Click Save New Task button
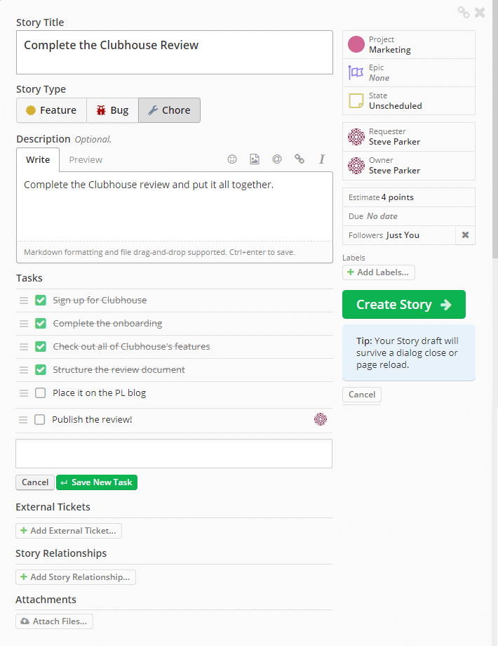The height and width of the screenshot is (646, 498). [x=97, y=482]
